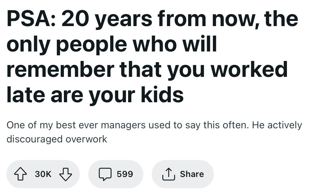Upvote the post with the up arrow
The width and height of the screenshot is (312, 196).
20,174
